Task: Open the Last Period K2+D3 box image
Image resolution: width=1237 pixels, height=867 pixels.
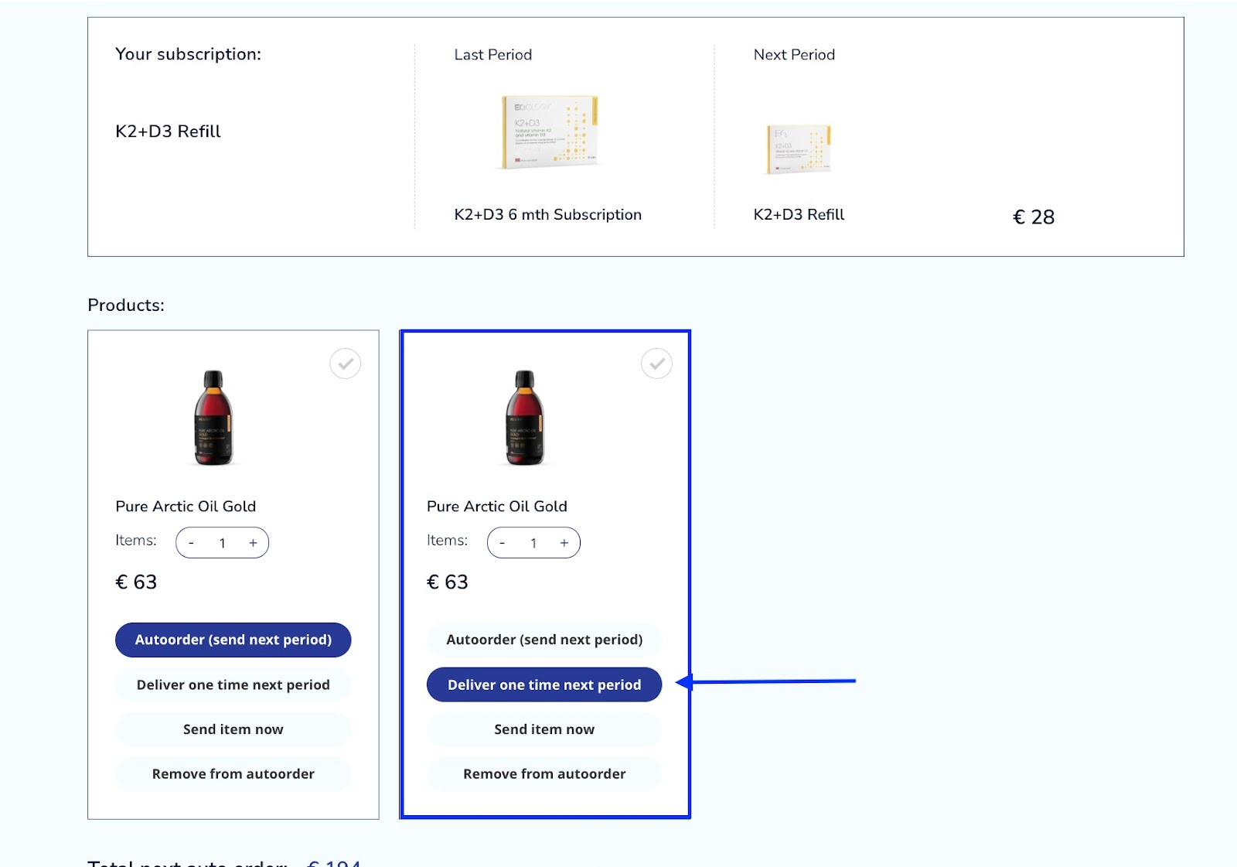Action: [550, 131]
